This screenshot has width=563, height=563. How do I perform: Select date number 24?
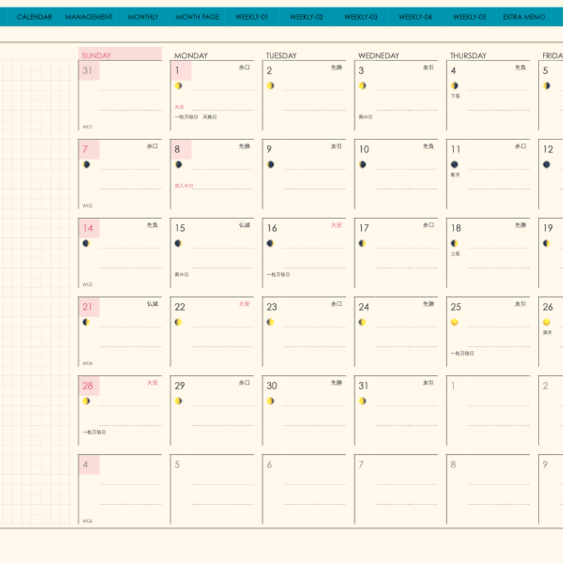tap(364, 307)
